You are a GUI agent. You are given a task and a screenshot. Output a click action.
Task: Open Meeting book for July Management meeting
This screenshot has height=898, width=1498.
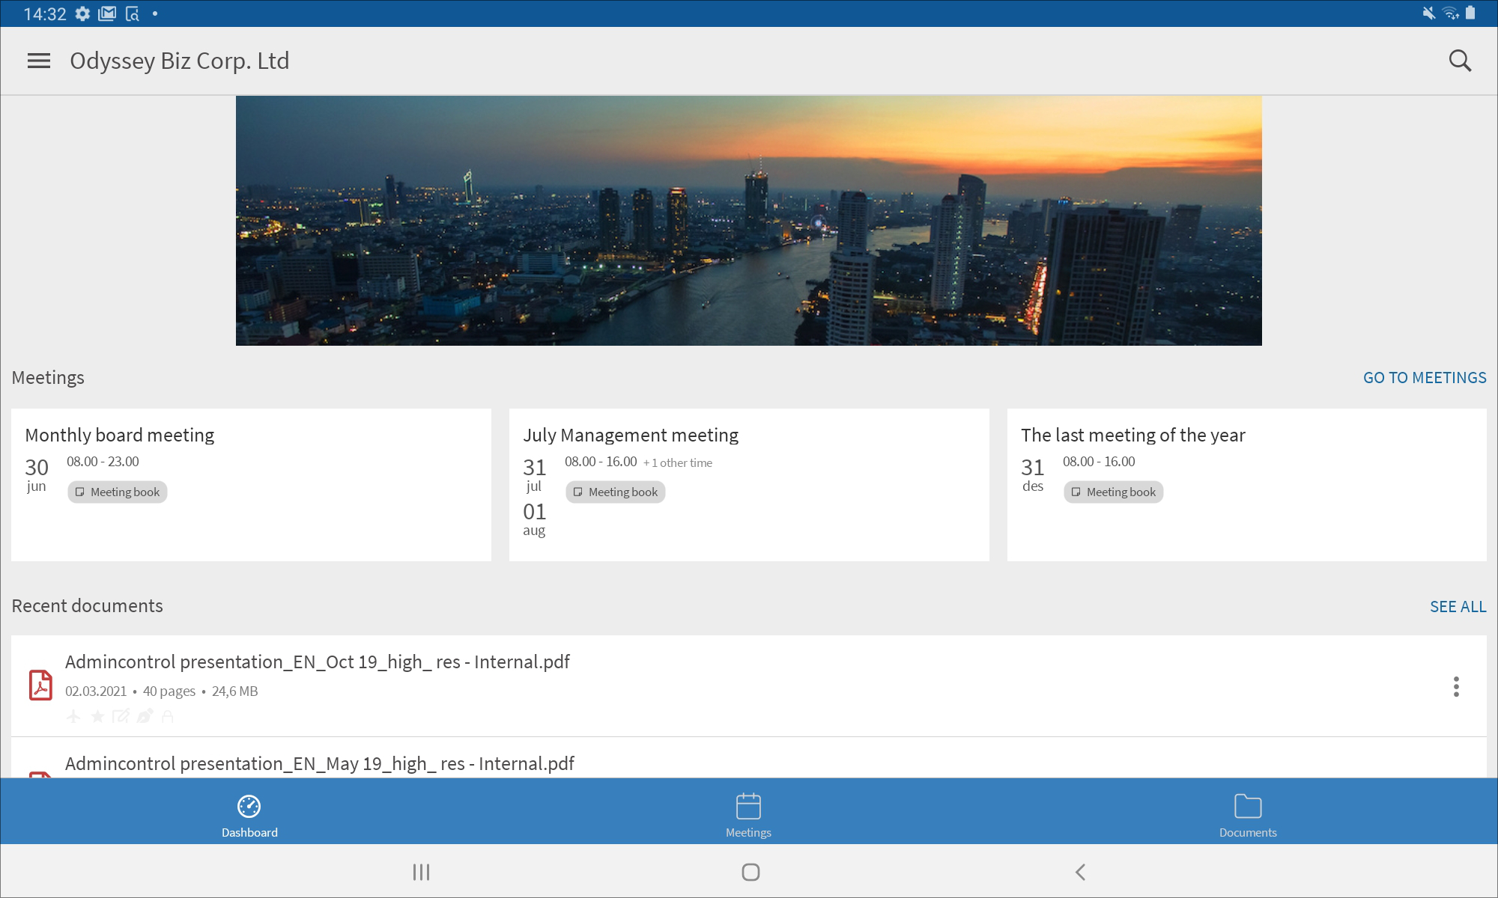tap(616, 492)
